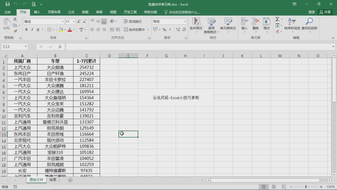Click the Comma Style icon
The width and height of the screenshot is (337, 190).
(170, 30)
